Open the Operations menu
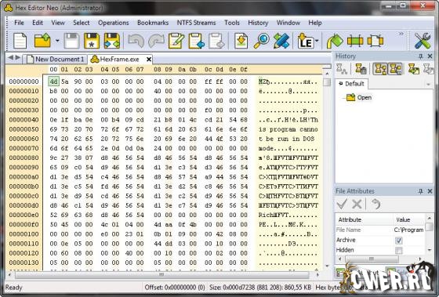439x297 pixels. point(114,23)
